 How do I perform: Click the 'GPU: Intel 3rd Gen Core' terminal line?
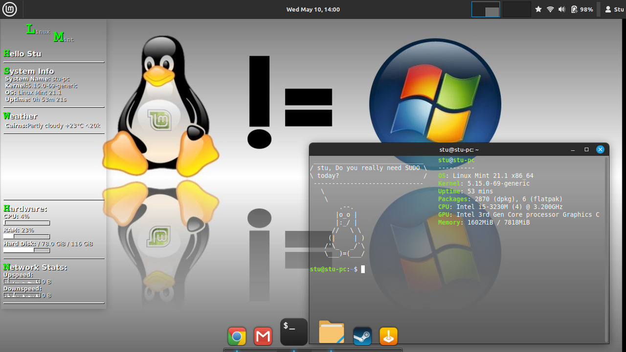pos(518,215)
